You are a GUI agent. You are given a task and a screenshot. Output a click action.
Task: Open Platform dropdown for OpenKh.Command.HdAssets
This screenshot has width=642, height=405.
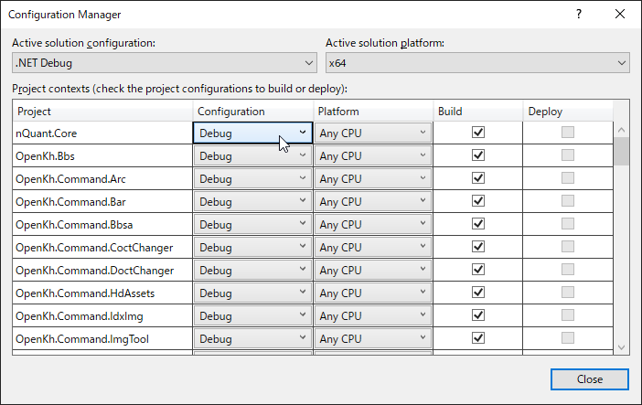pyautogui.click(x=373, y=293)
